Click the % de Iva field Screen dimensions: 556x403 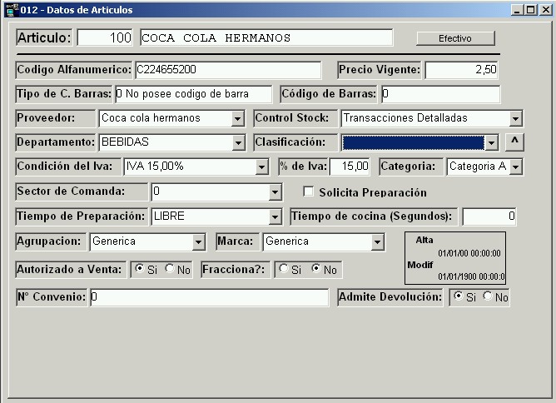point(350,167)
